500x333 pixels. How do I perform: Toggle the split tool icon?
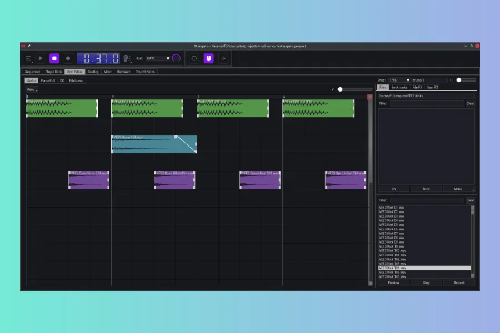pos(223,58)
